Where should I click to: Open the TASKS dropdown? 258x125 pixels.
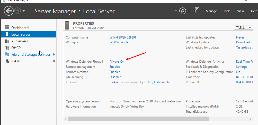243,28
